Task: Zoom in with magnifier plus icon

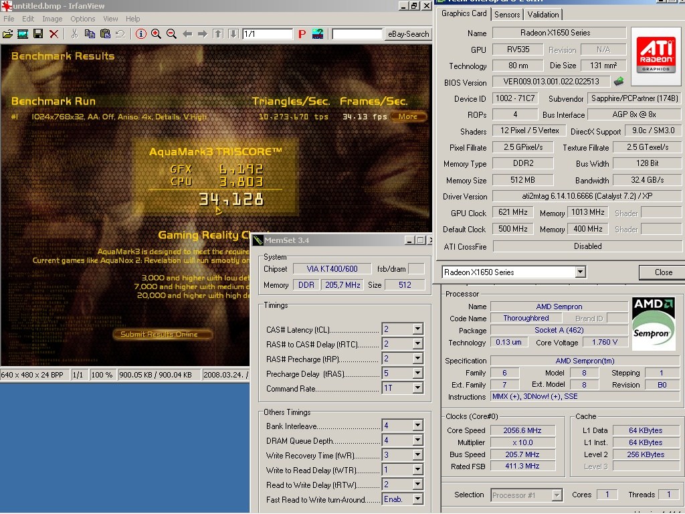Action: (x=156, y=34)
